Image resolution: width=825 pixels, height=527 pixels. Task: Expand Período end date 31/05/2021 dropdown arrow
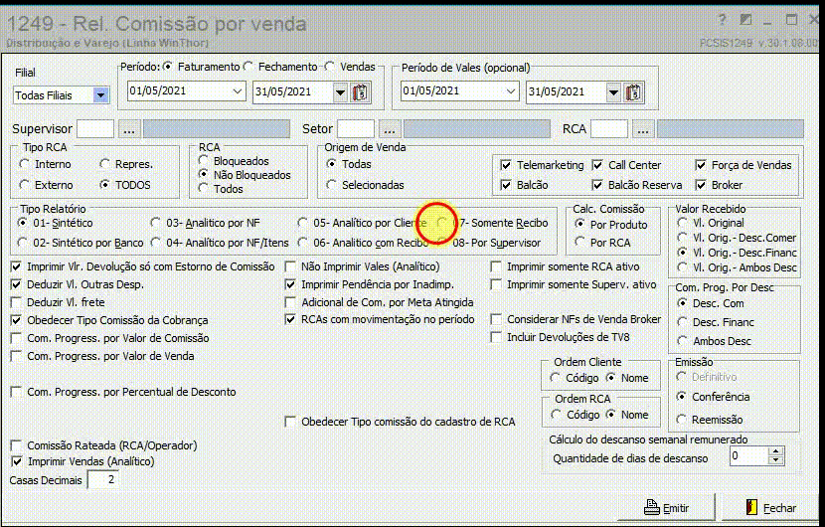click(340, 92)
